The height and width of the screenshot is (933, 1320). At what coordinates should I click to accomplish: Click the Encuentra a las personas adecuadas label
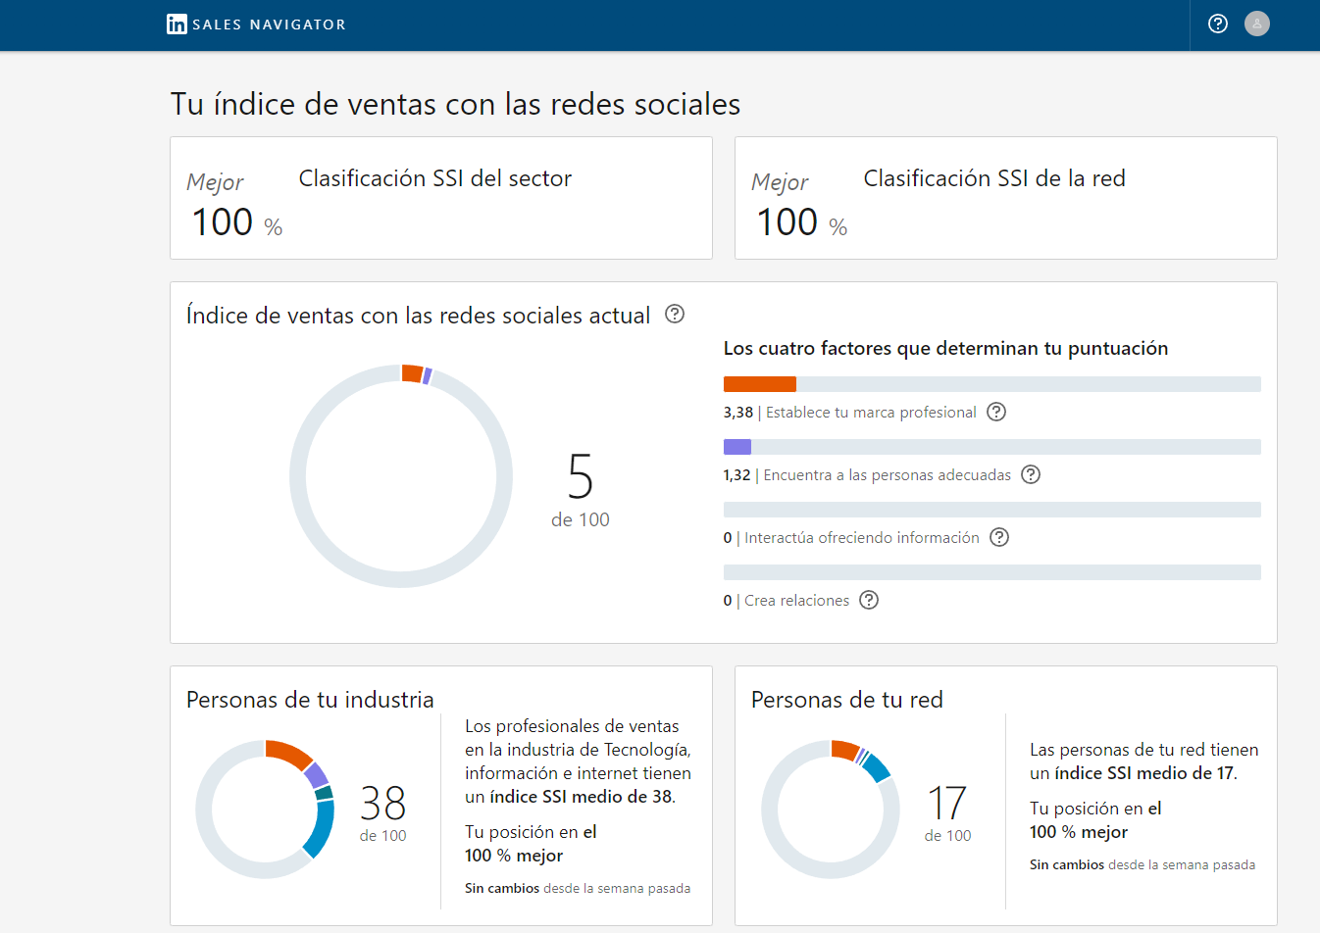point(888,475)
